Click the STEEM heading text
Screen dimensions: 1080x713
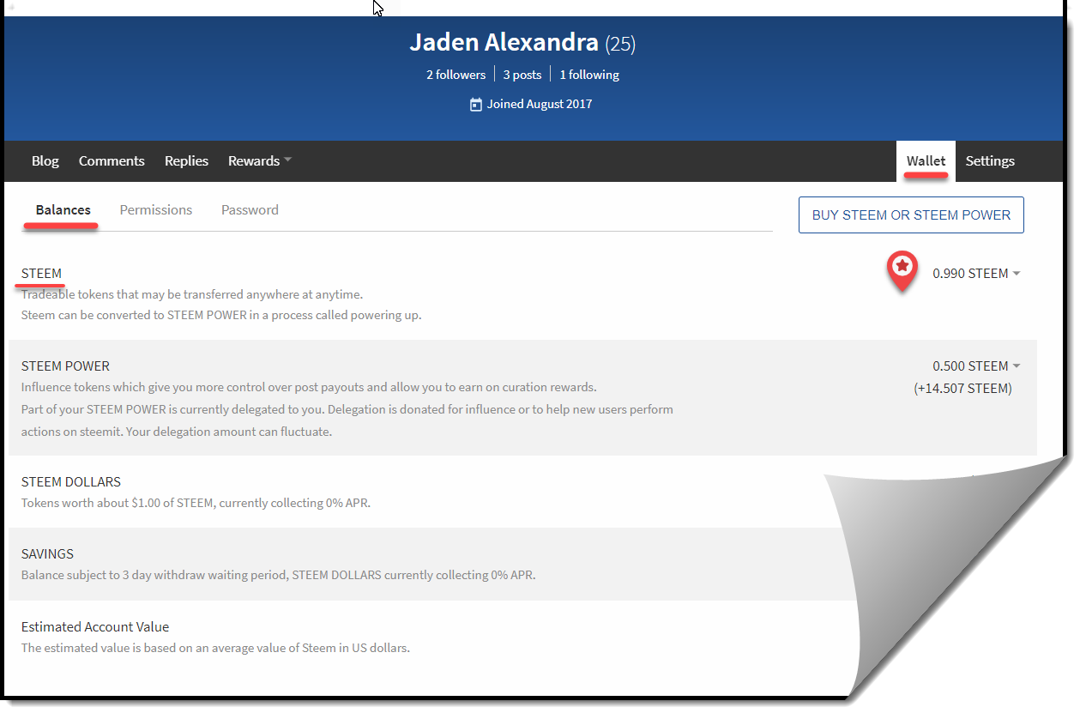[41, 274]
